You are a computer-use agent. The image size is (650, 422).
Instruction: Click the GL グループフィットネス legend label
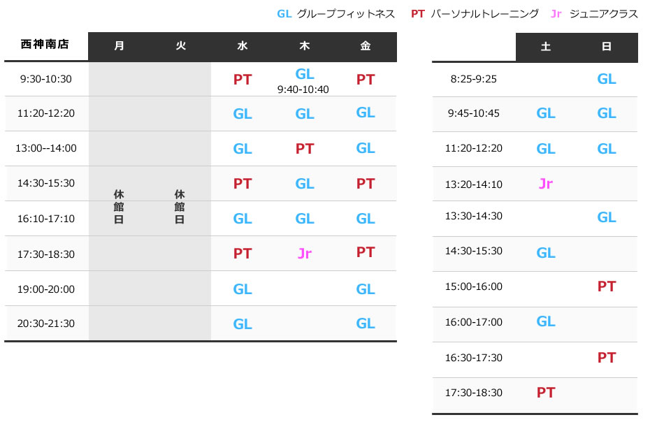336,14
